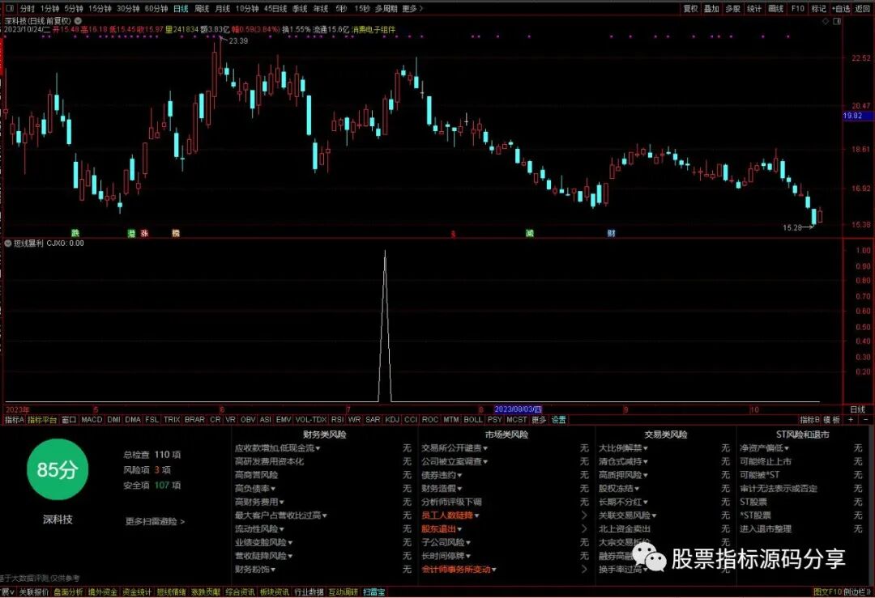Open the 关联报价 bottom tab
875x598 pixels.
coord(34,592)
